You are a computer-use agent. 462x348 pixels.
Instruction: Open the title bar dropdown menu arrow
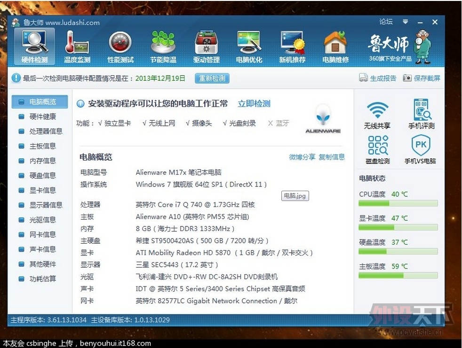(x=406, y=22)
